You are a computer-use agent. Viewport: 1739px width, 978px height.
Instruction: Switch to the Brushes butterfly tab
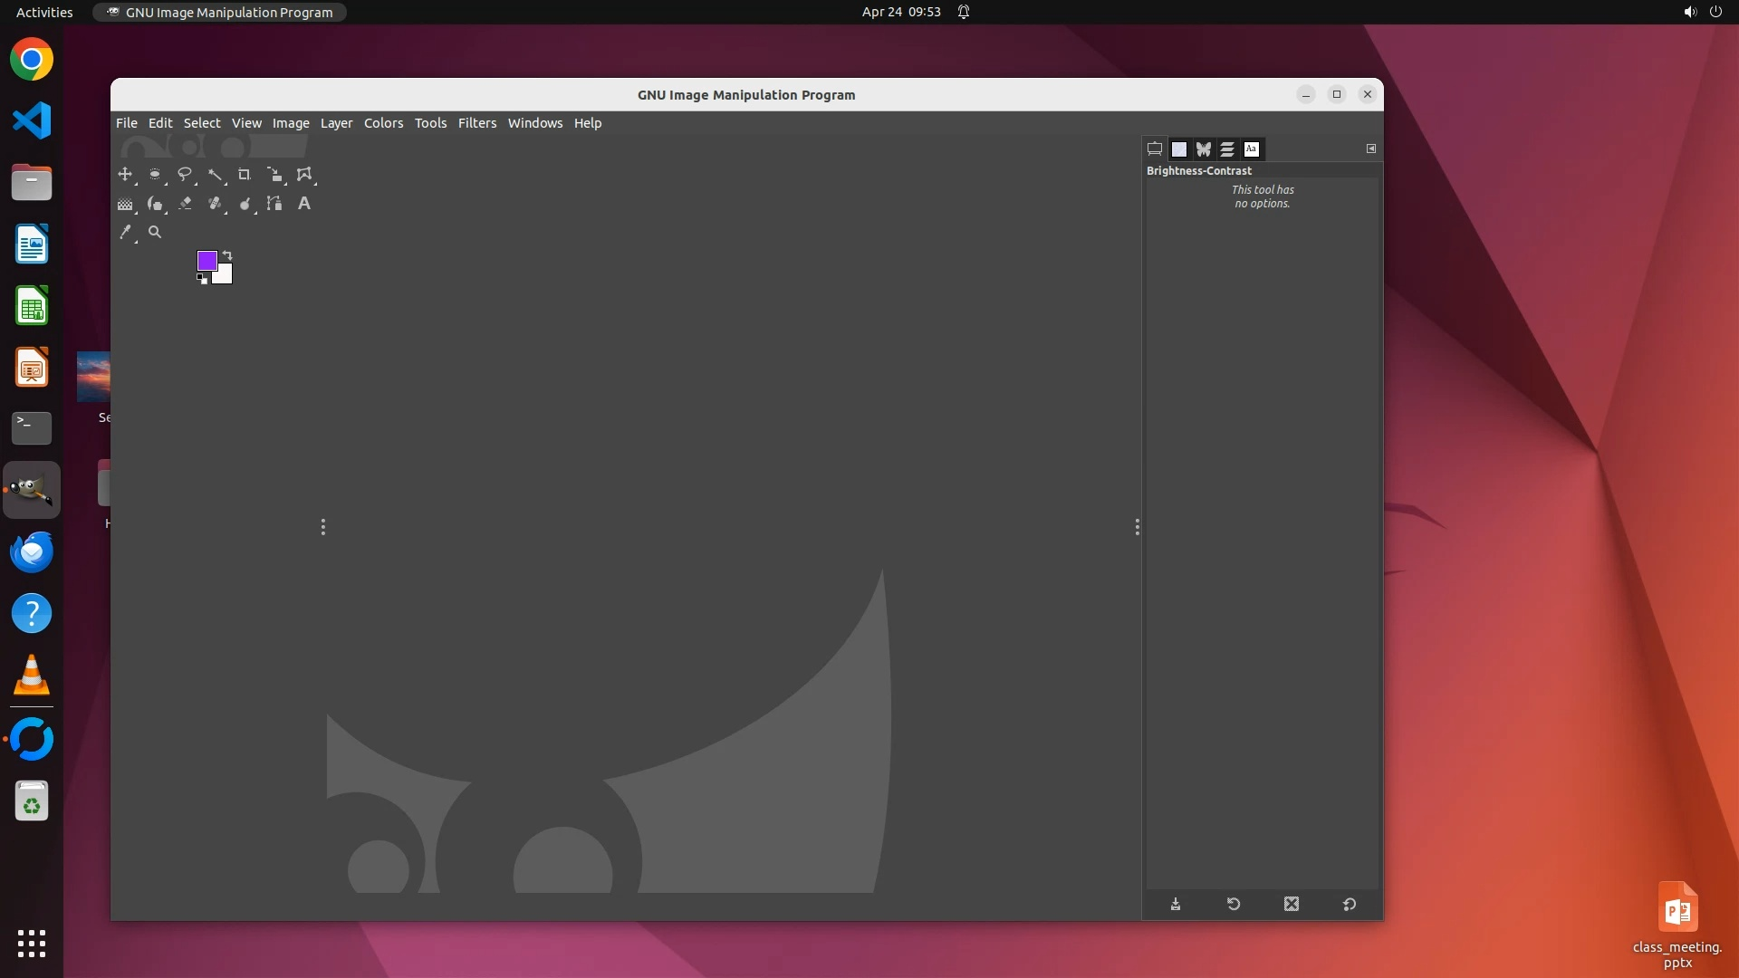[1203, 149]
